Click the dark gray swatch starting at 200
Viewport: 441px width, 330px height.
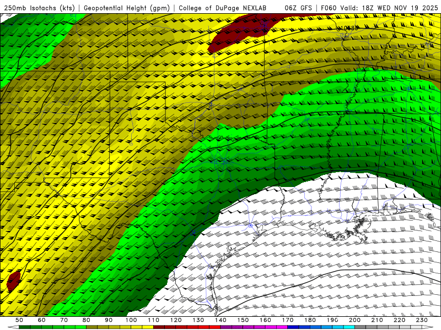(x=361, y=327)
